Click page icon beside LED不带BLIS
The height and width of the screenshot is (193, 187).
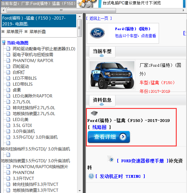(8, 78)
